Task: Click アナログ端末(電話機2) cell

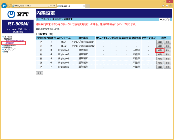Action: coord(83,46)
